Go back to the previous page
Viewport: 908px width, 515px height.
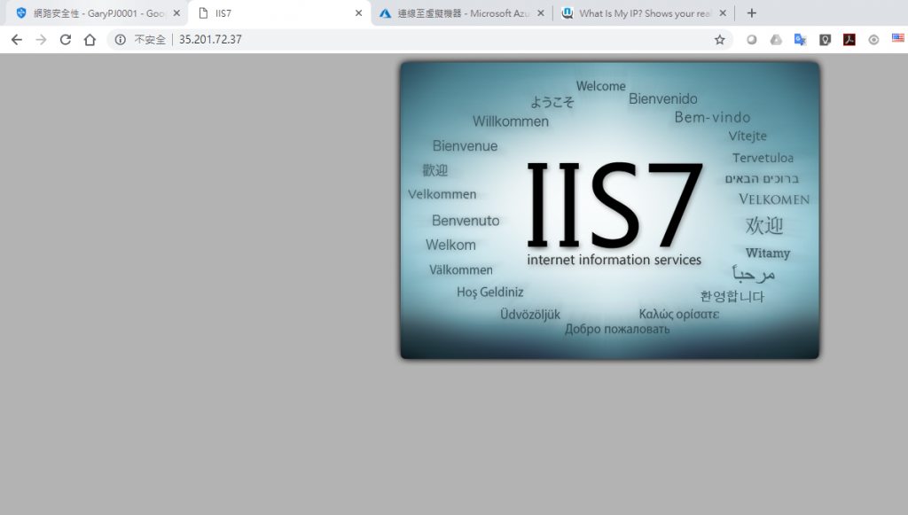pyautogui.click(x=16, y=39)
